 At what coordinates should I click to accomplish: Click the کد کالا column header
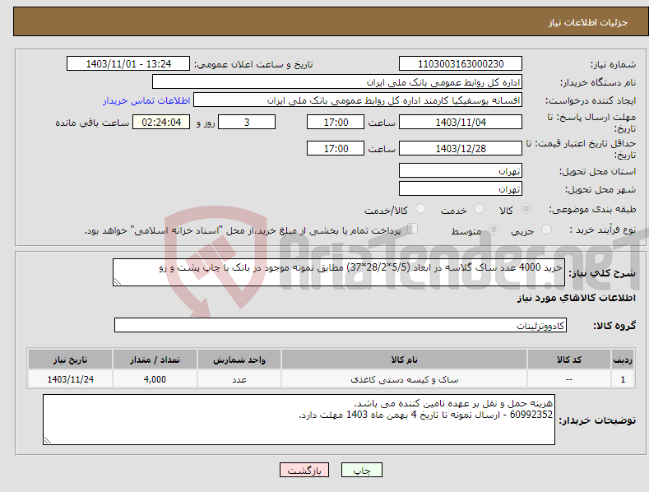point(568,360)
